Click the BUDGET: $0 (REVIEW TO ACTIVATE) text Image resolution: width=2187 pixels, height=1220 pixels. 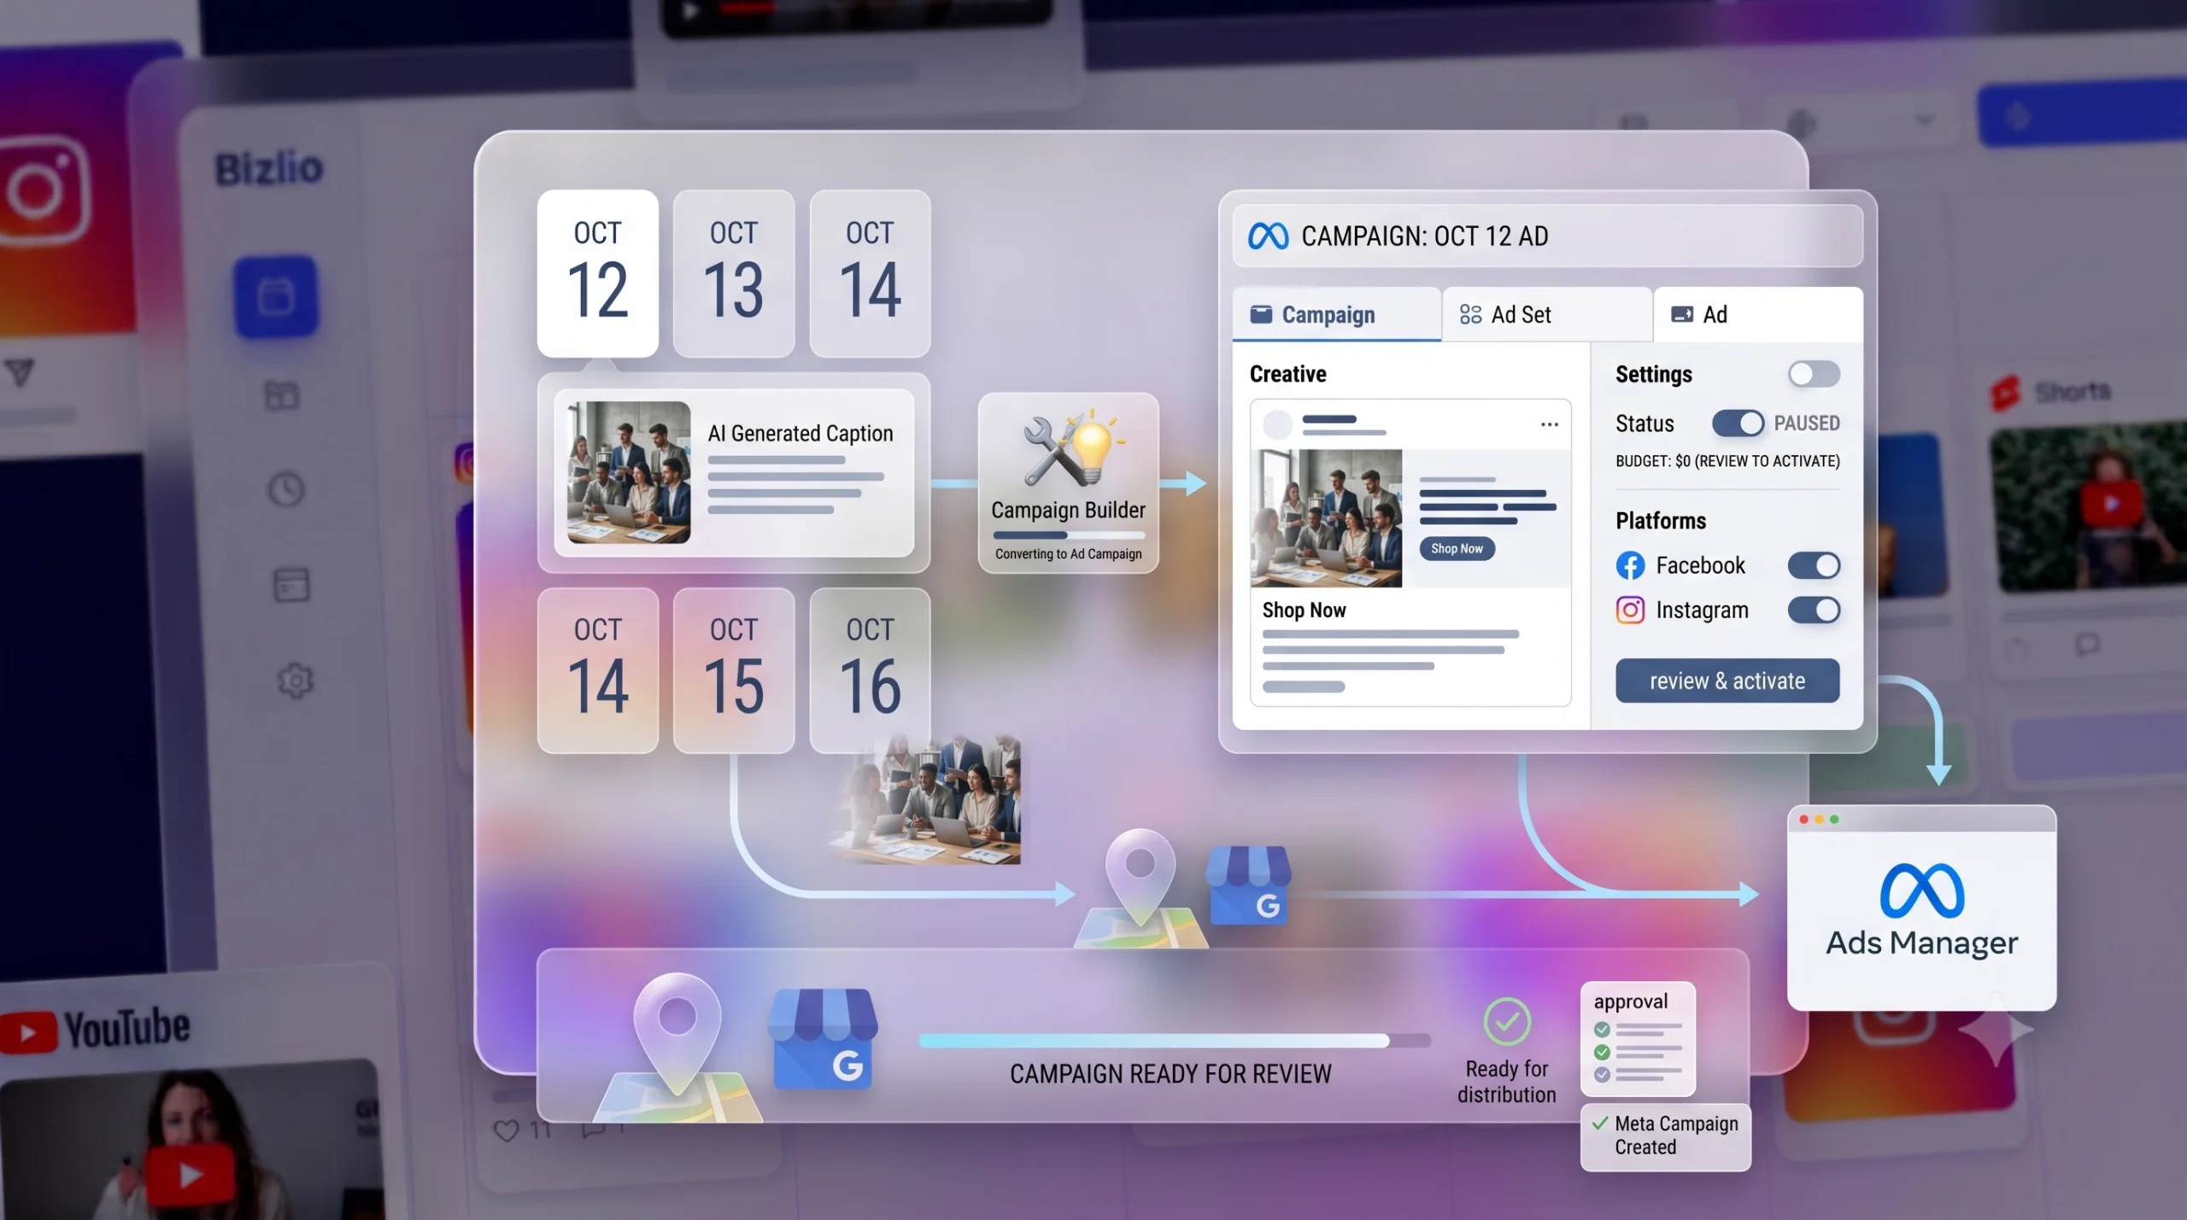click(1727, 461)
